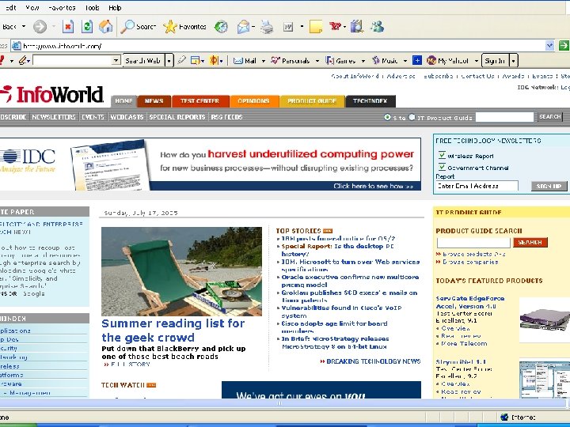Expand the Back button history dropdown
Image resolution: width=570 pixels, height=427 pixels.
(x=24, y=27)
